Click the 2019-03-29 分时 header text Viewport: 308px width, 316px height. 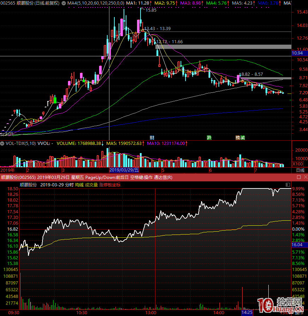[57, 185]
